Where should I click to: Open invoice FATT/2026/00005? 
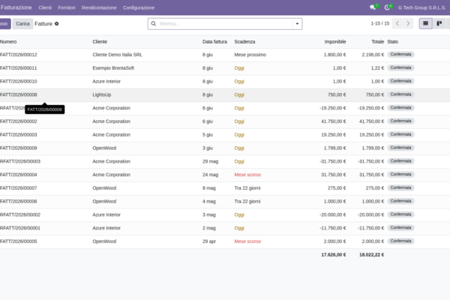coord(19,241)
